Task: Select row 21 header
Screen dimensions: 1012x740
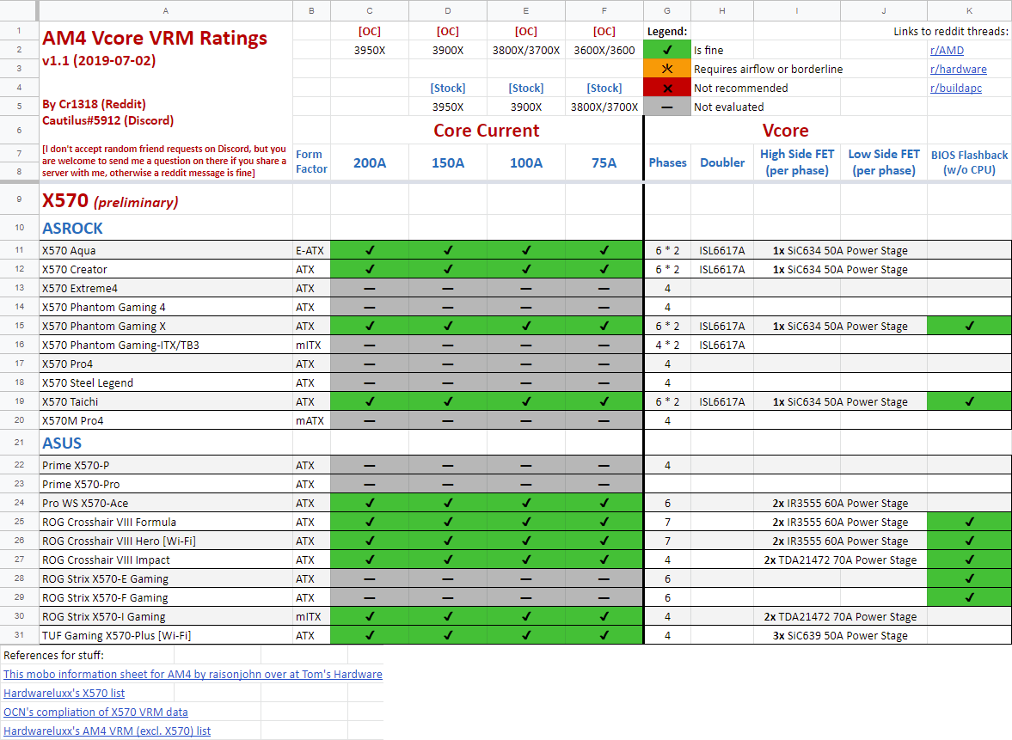Action: point(20,443)
